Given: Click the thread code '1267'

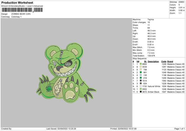Looking at the screenshot, I should click(164, 67).
